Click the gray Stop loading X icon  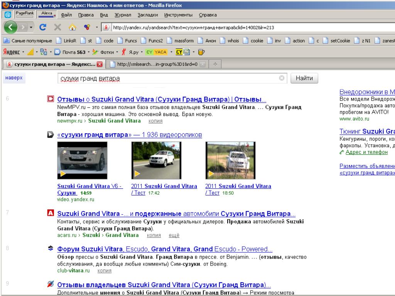58,27
